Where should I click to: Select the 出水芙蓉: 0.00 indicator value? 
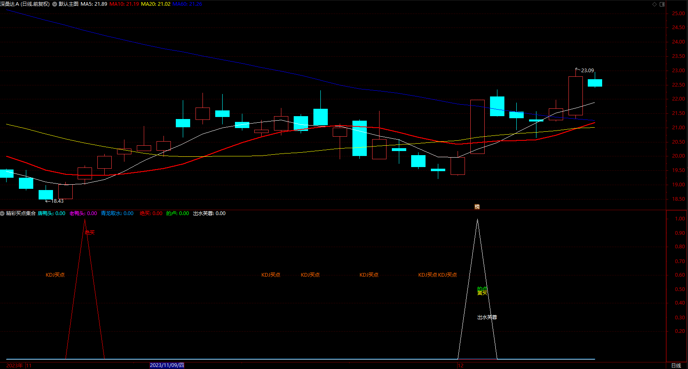209,213
